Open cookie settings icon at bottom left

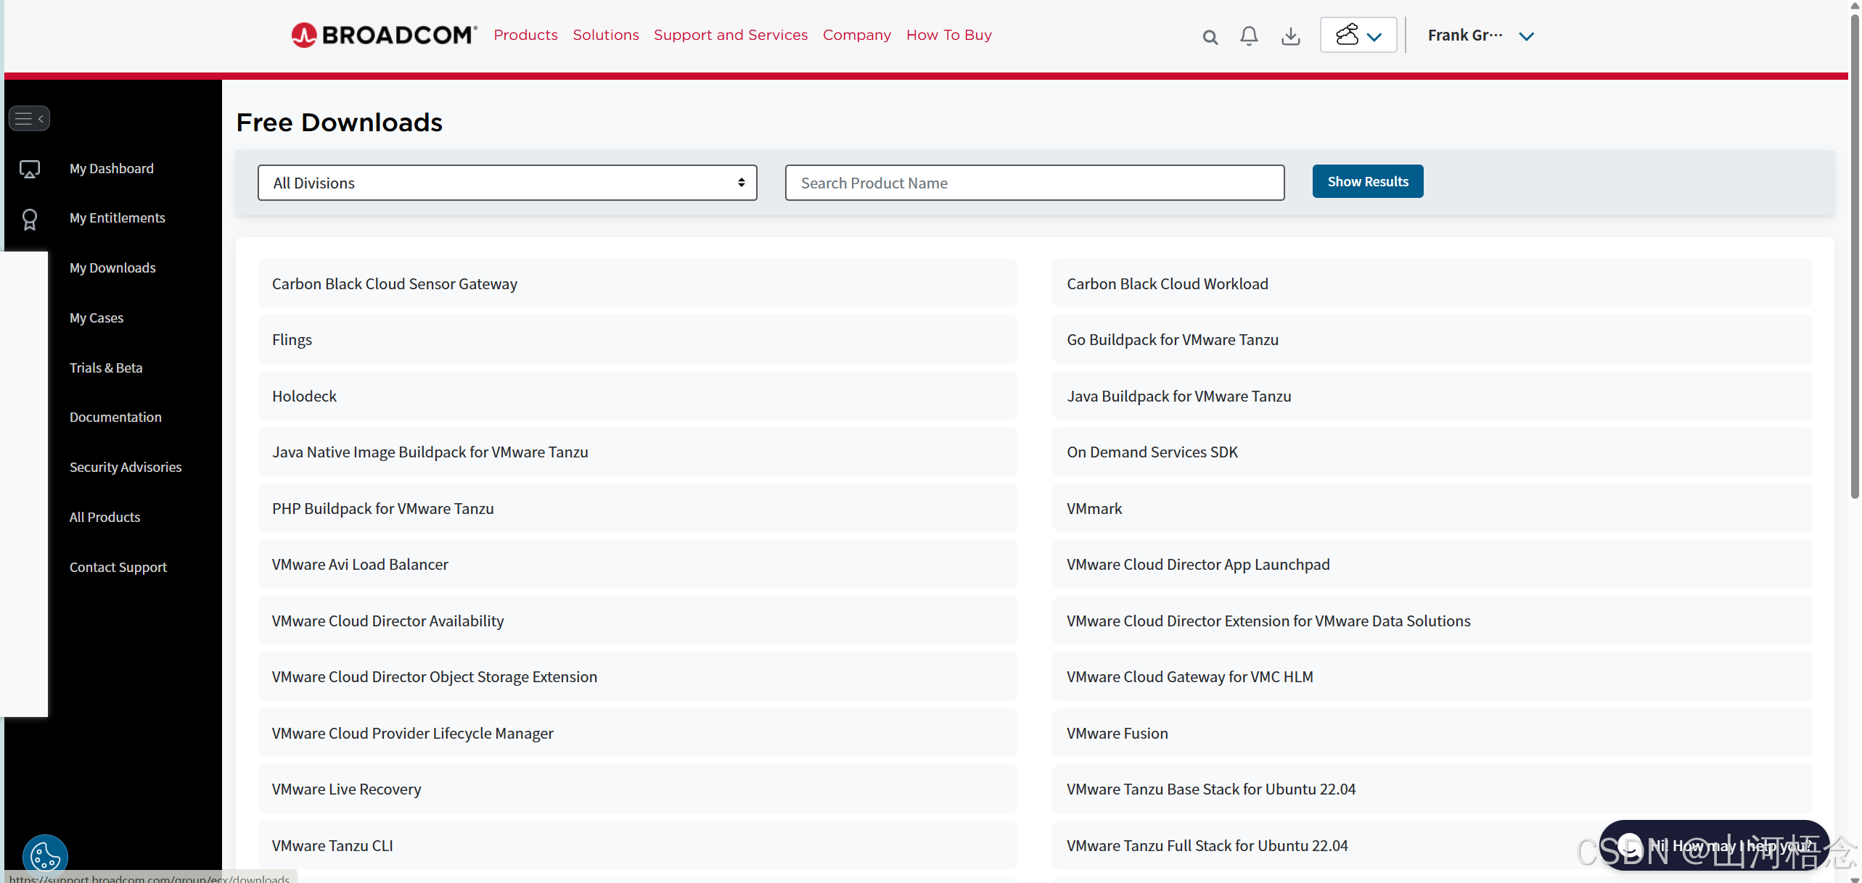(45, 856)
